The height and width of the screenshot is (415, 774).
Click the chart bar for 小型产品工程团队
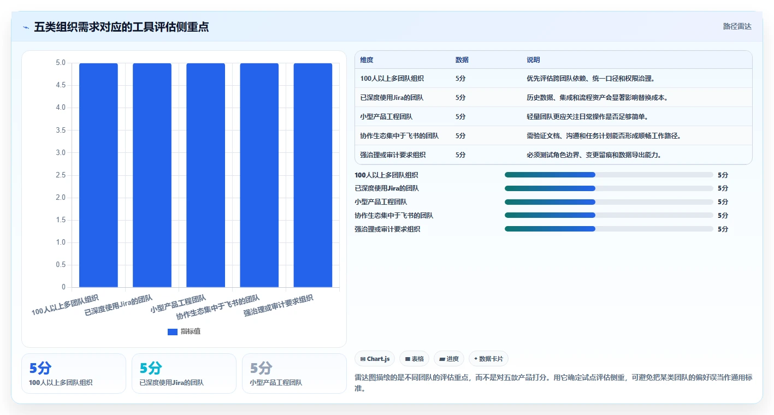click(205, 175)
